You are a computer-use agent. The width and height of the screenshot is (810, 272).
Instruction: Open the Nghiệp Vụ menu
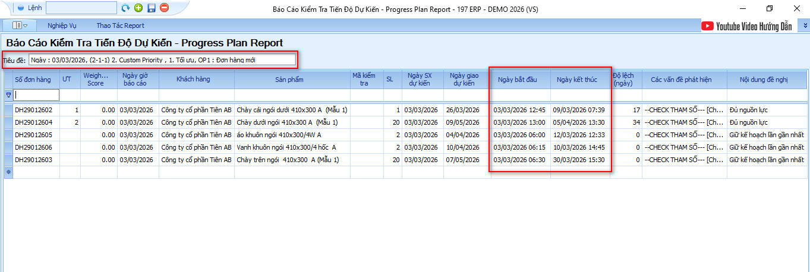(x=62, y=26)
